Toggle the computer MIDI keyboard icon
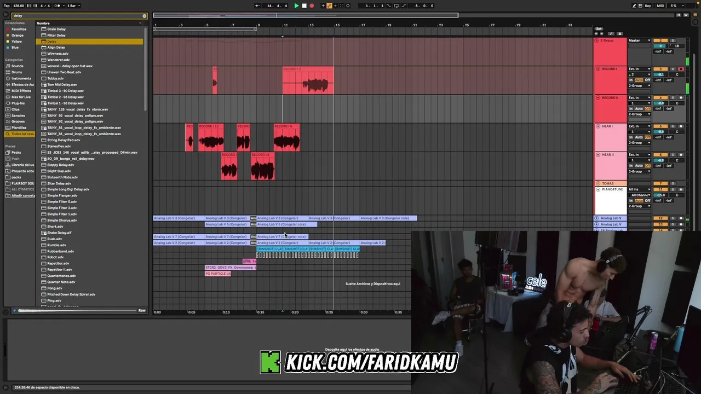701x394 pixels. tap(640, 5)
